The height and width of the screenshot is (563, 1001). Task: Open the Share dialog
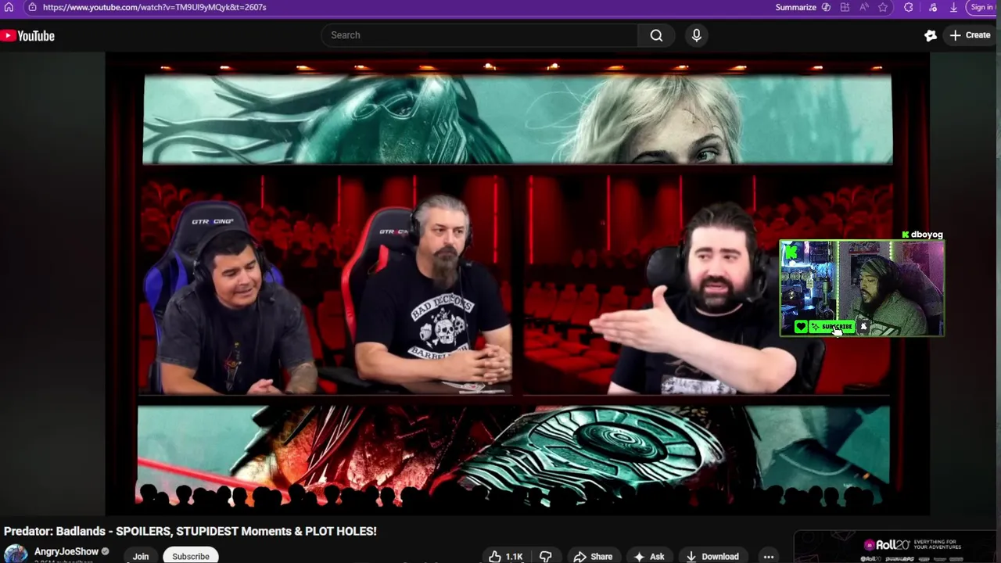(x=593, y=556)
